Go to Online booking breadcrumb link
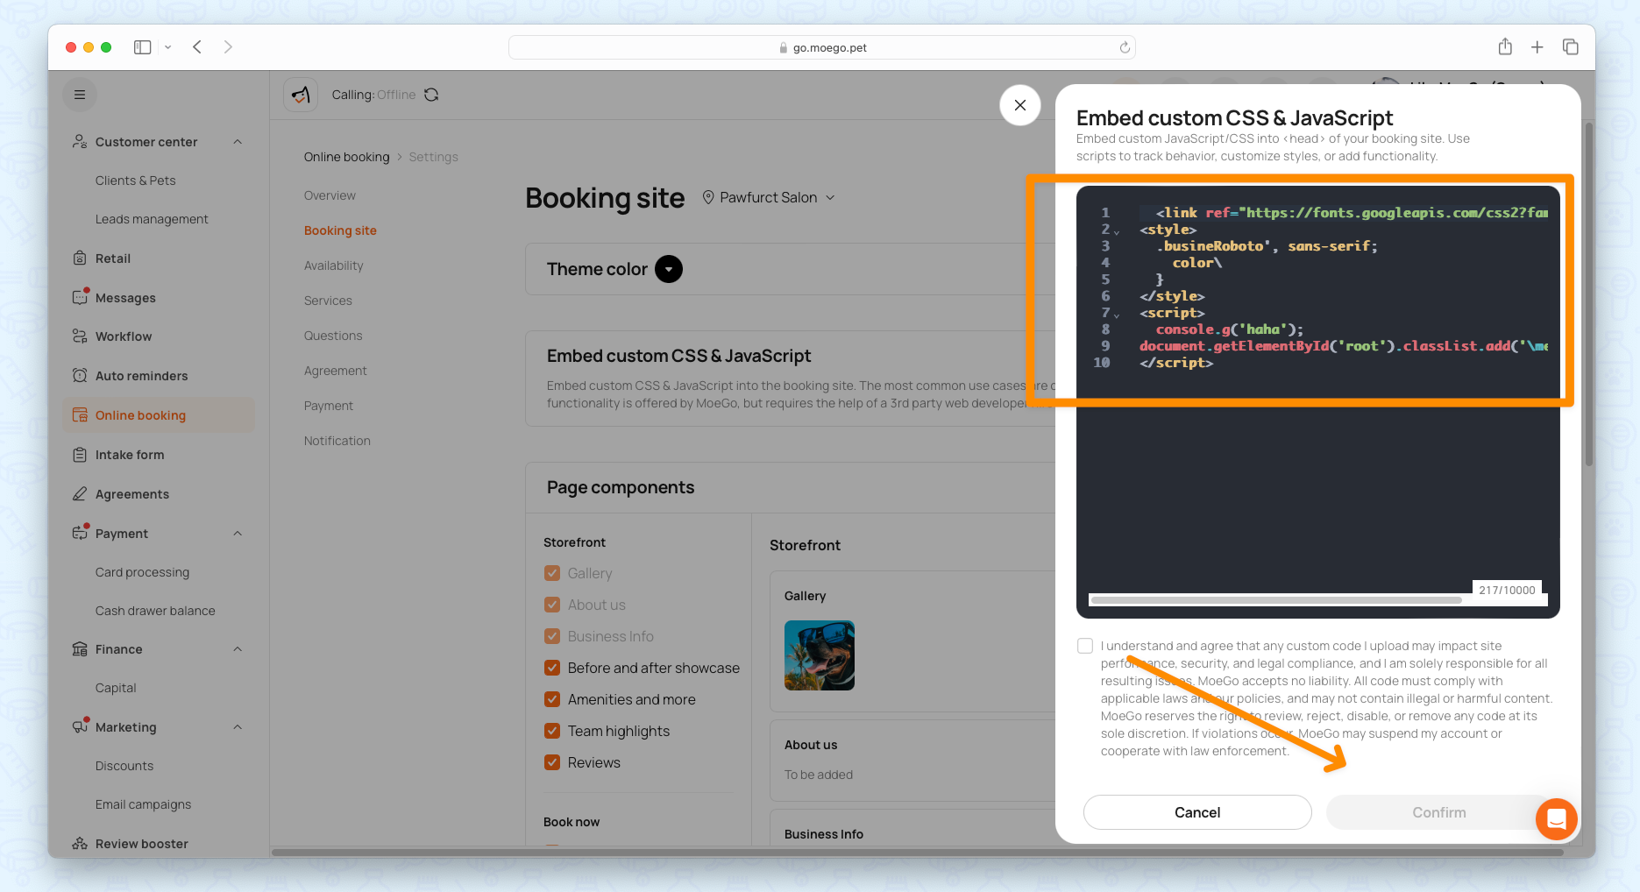The width and height of the screenshot is (1640, 892). pyautogui.click(x=347, y=157)
